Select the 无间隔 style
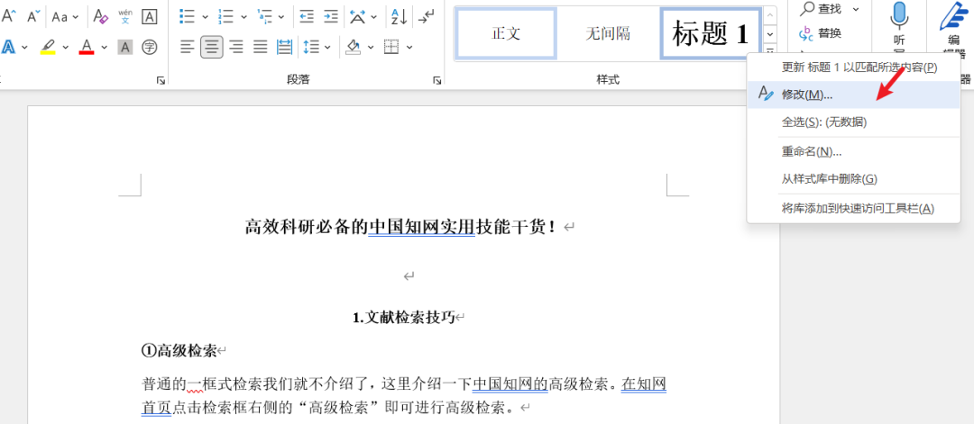This screenshot has width=974, height=424. point(608,33)
